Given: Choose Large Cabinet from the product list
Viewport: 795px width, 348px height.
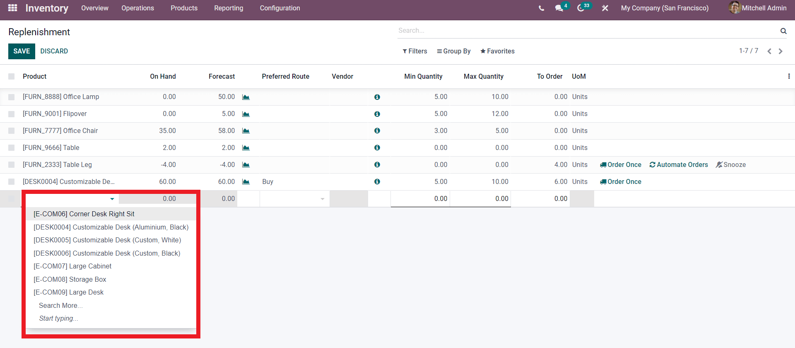Looking at the screenshot, I should coord(72,266).
